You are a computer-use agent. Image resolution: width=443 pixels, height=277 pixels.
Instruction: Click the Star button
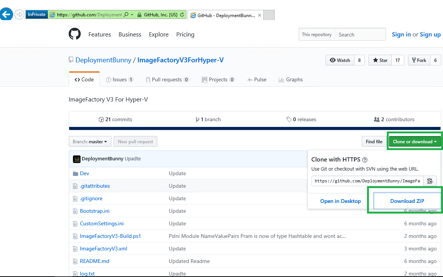(x=380, y=60)
